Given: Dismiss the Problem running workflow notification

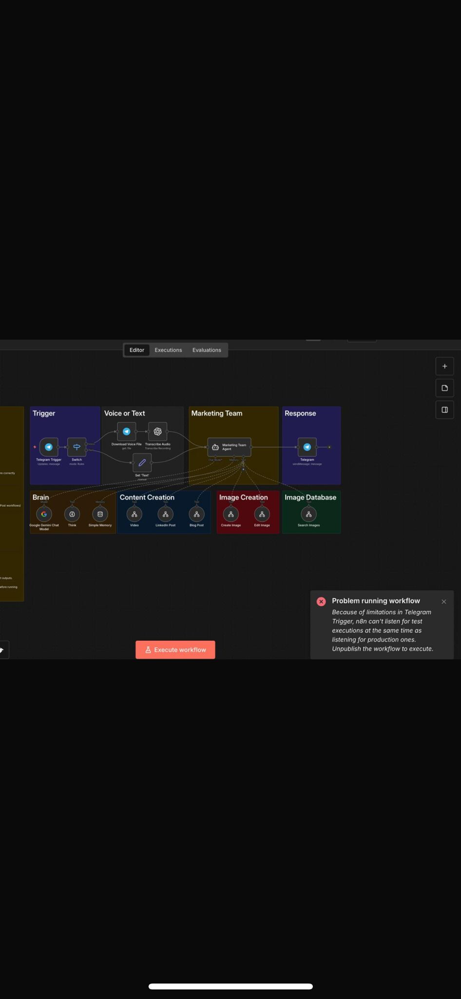Looking at the screenshot, I should click(x=444, y=601).
